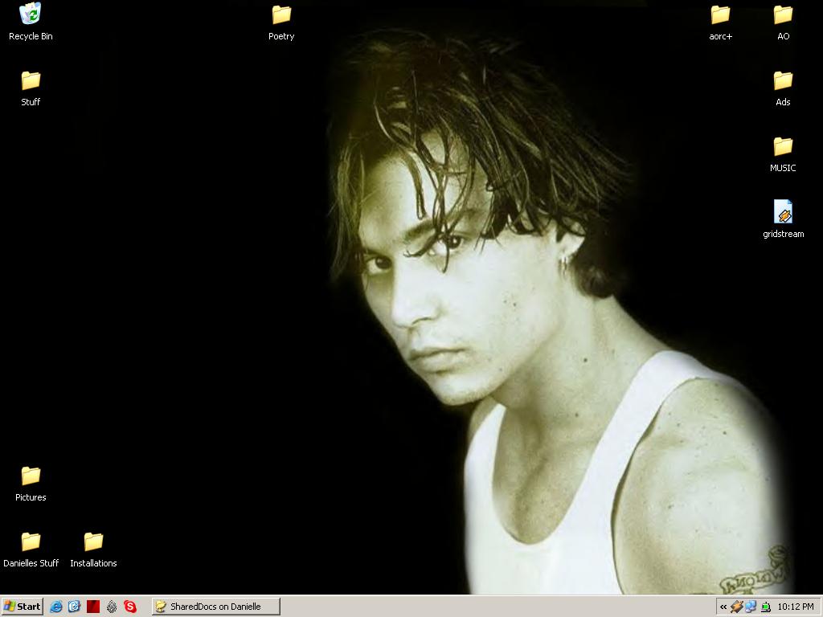
Task: Launch Internet Explorer from Quick Launch
Action: tap(56, 607)
